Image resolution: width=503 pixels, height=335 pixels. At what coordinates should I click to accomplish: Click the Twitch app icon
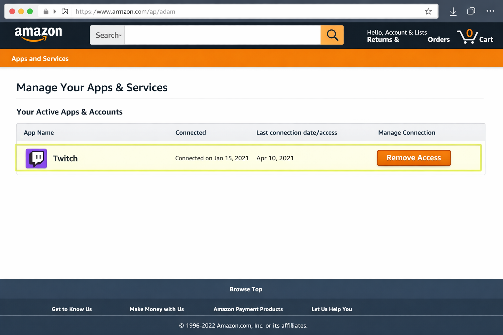[36, 158]
